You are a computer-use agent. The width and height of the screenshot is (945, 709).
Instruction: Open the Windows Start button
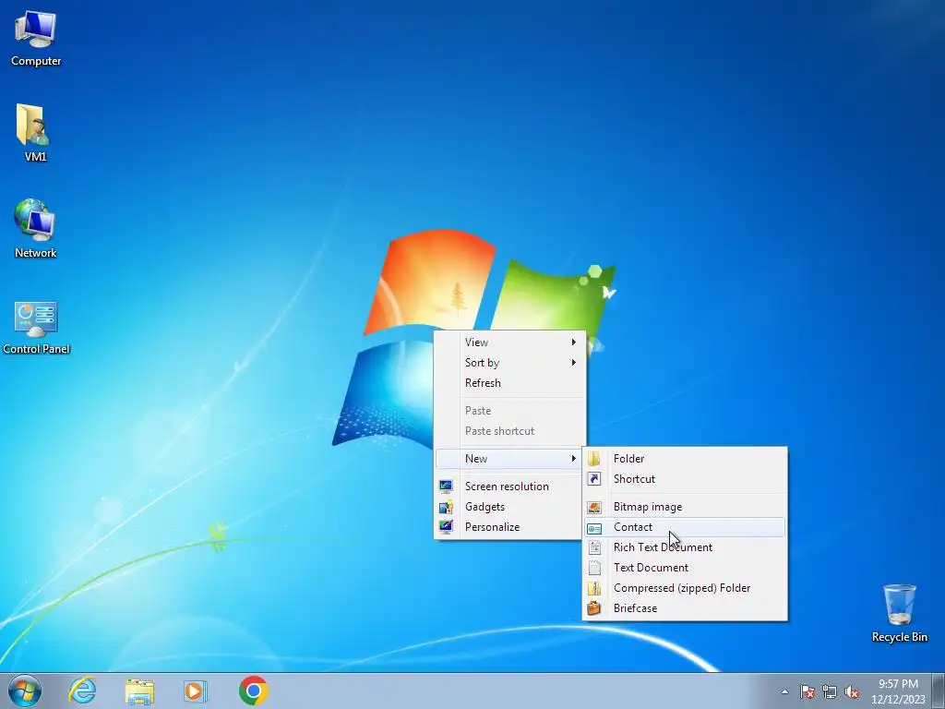click(x=25, y=691)
